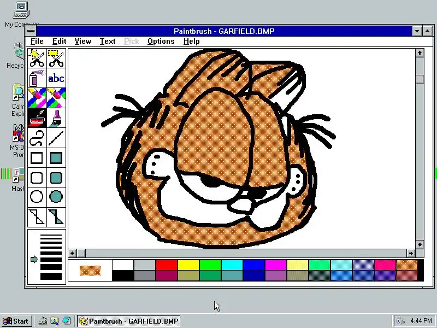
Task: Pick the bright red color swatch
Action: [167, 265]
